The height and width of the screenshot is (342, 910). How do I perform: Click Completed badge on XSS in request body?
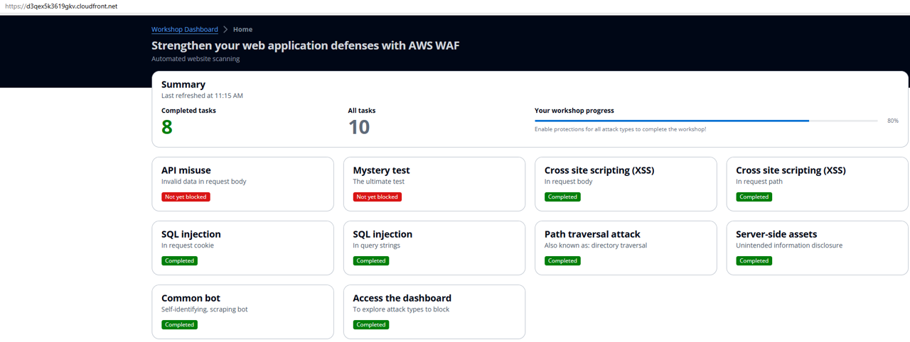coord(562,197)
